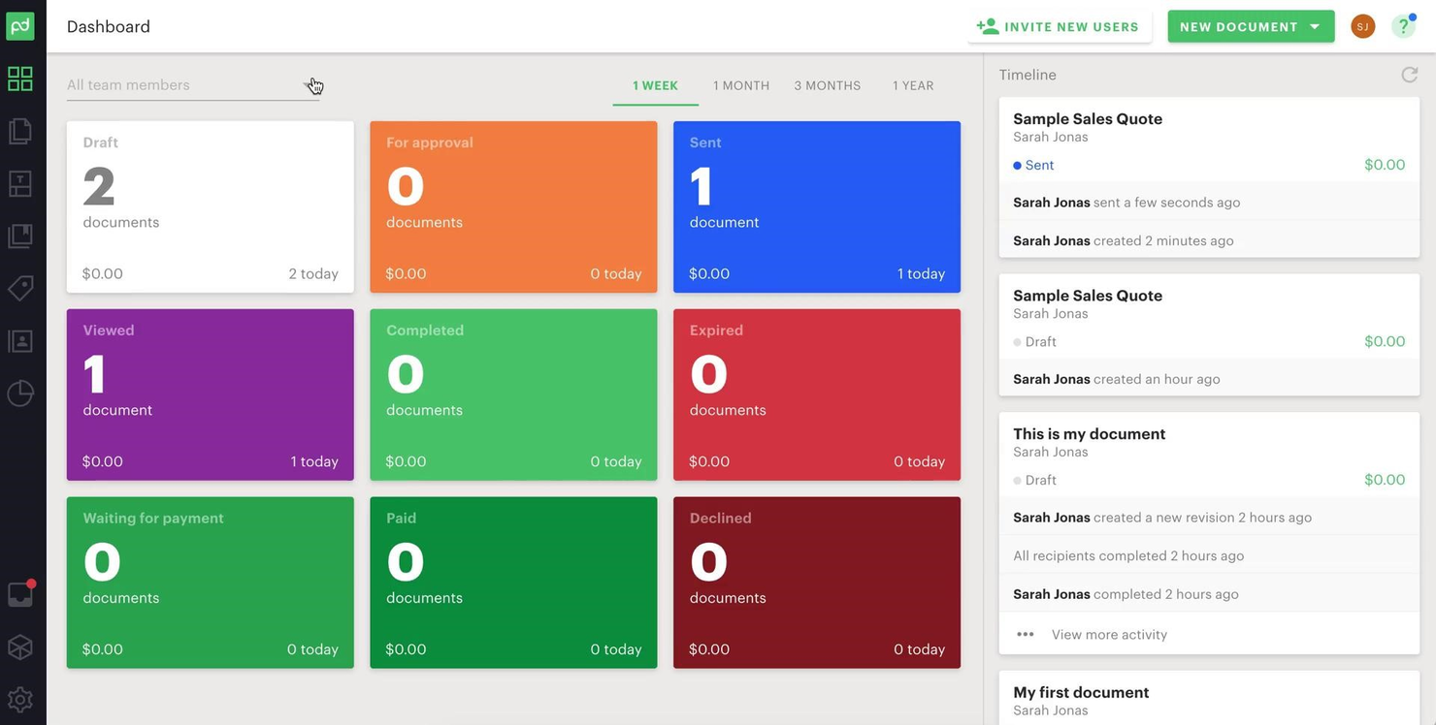Open the All team members filter
This screenshot has width=1436, height=725.
coord(193,85)
